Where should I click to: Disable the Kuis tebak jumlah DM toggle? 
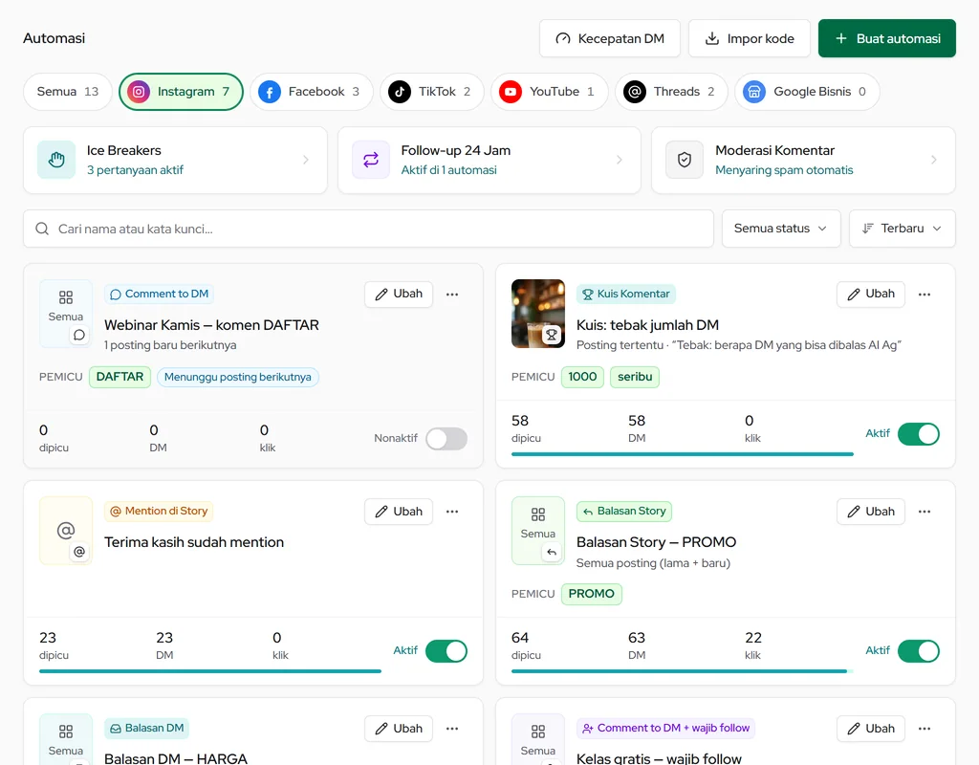click(919, 434)
